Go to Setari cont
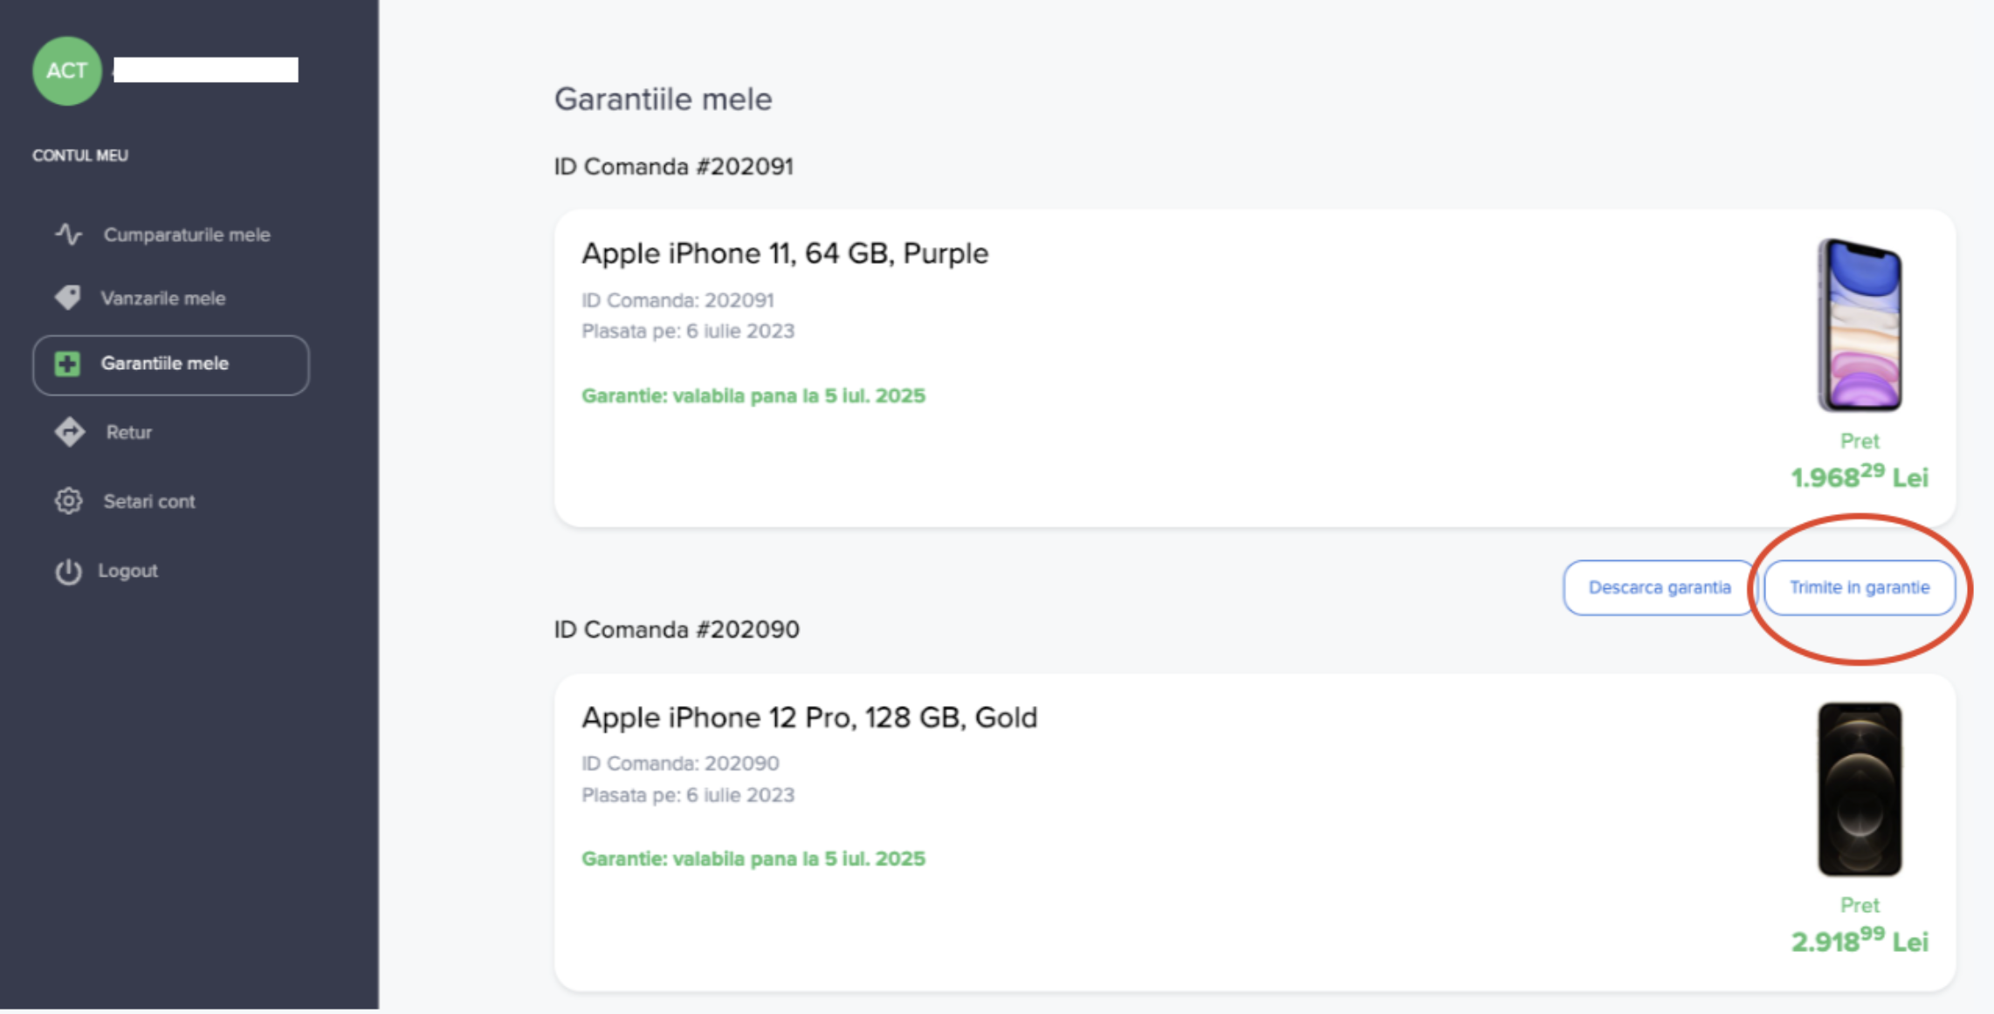This screenshot has height=1014, width=1994. (148, 502)
